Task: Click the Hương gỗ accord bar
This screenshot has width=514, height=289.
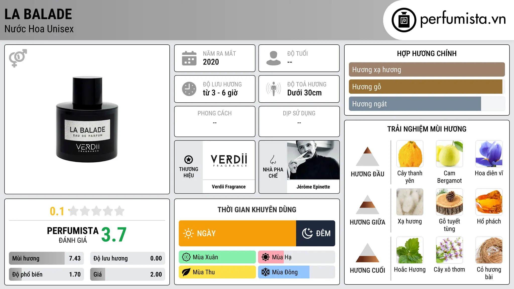Action: pyautogui.click(x=427, y=87)
